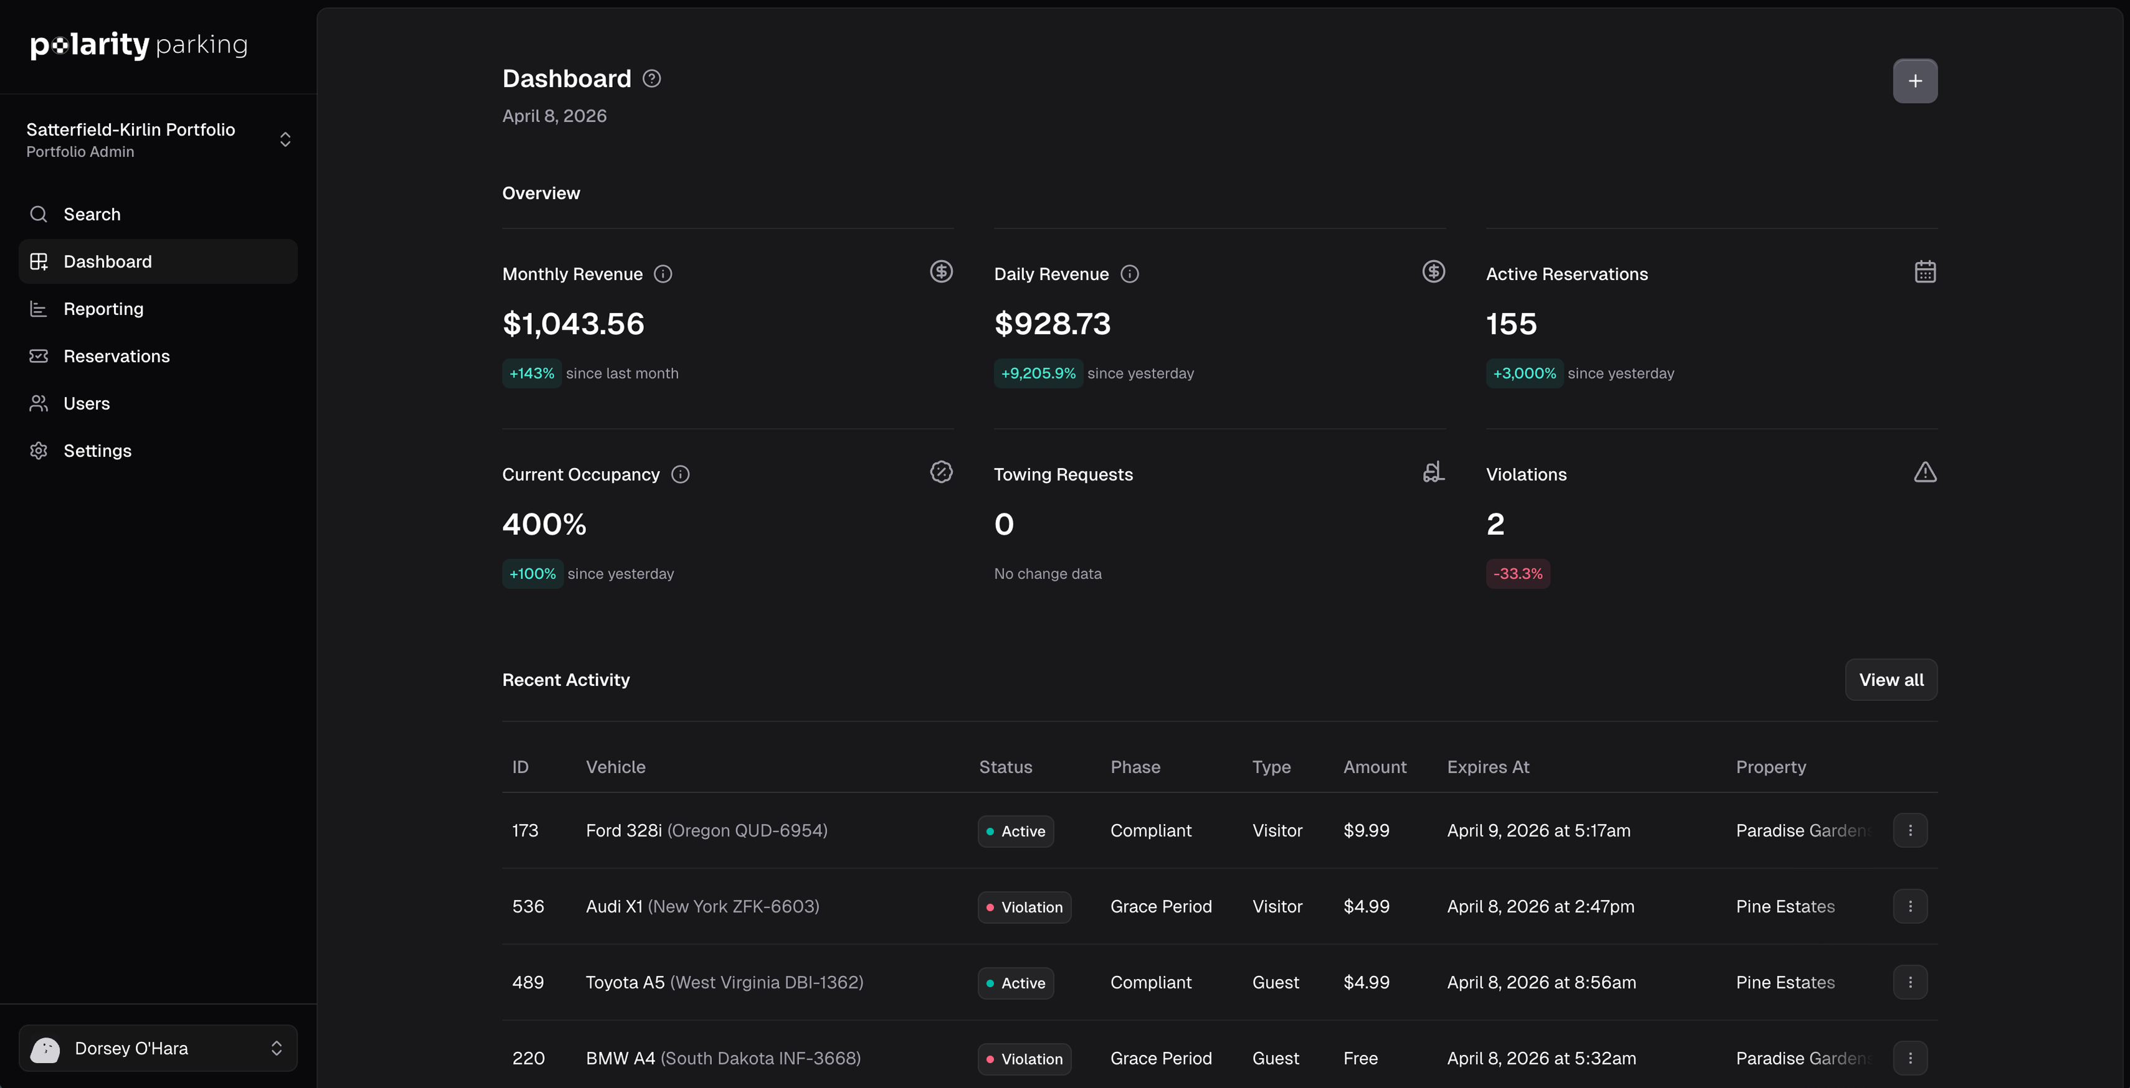Click April 9, 2026 at 5:17am cell
2130x1088 pixels.
1538,830
